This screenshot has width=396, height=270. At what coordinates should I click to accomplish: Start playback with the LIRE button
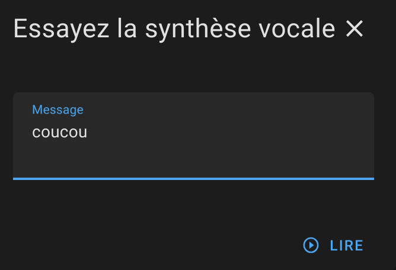[333, 245]
